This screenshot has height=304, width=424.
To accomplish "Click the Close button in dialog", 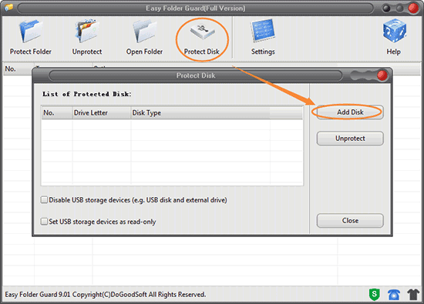I will (x=350, y=221).
